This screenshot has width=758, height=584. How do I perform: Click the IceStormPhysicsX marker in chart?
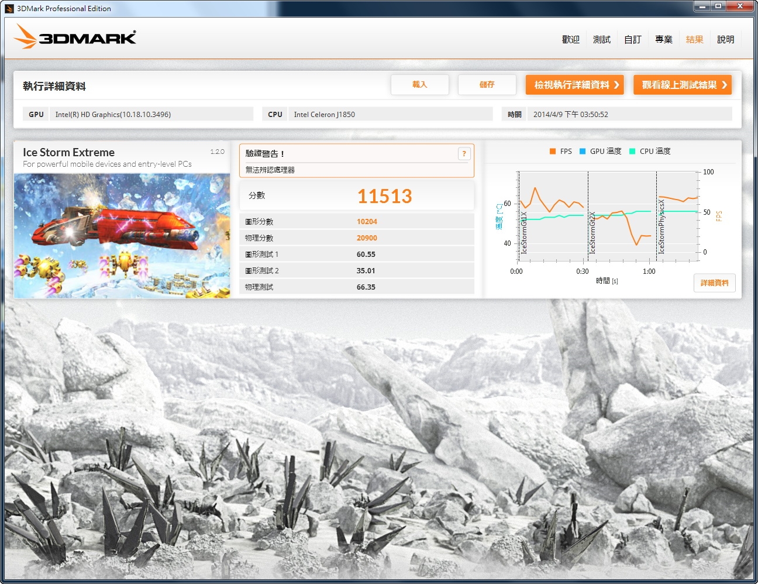click(661, 226)
